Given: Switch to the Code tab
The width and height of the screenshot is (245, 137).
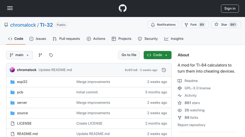Looking at the screenshot, I should 16,39.
